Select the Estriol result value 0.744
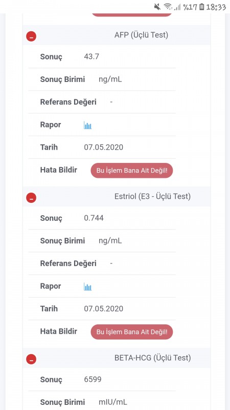230x410 pixels. point(94,218)
